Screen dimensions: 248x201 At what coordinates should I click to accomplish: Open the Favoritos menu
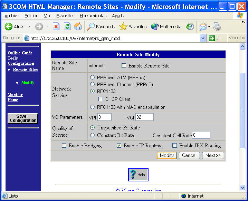click(65, 16)
